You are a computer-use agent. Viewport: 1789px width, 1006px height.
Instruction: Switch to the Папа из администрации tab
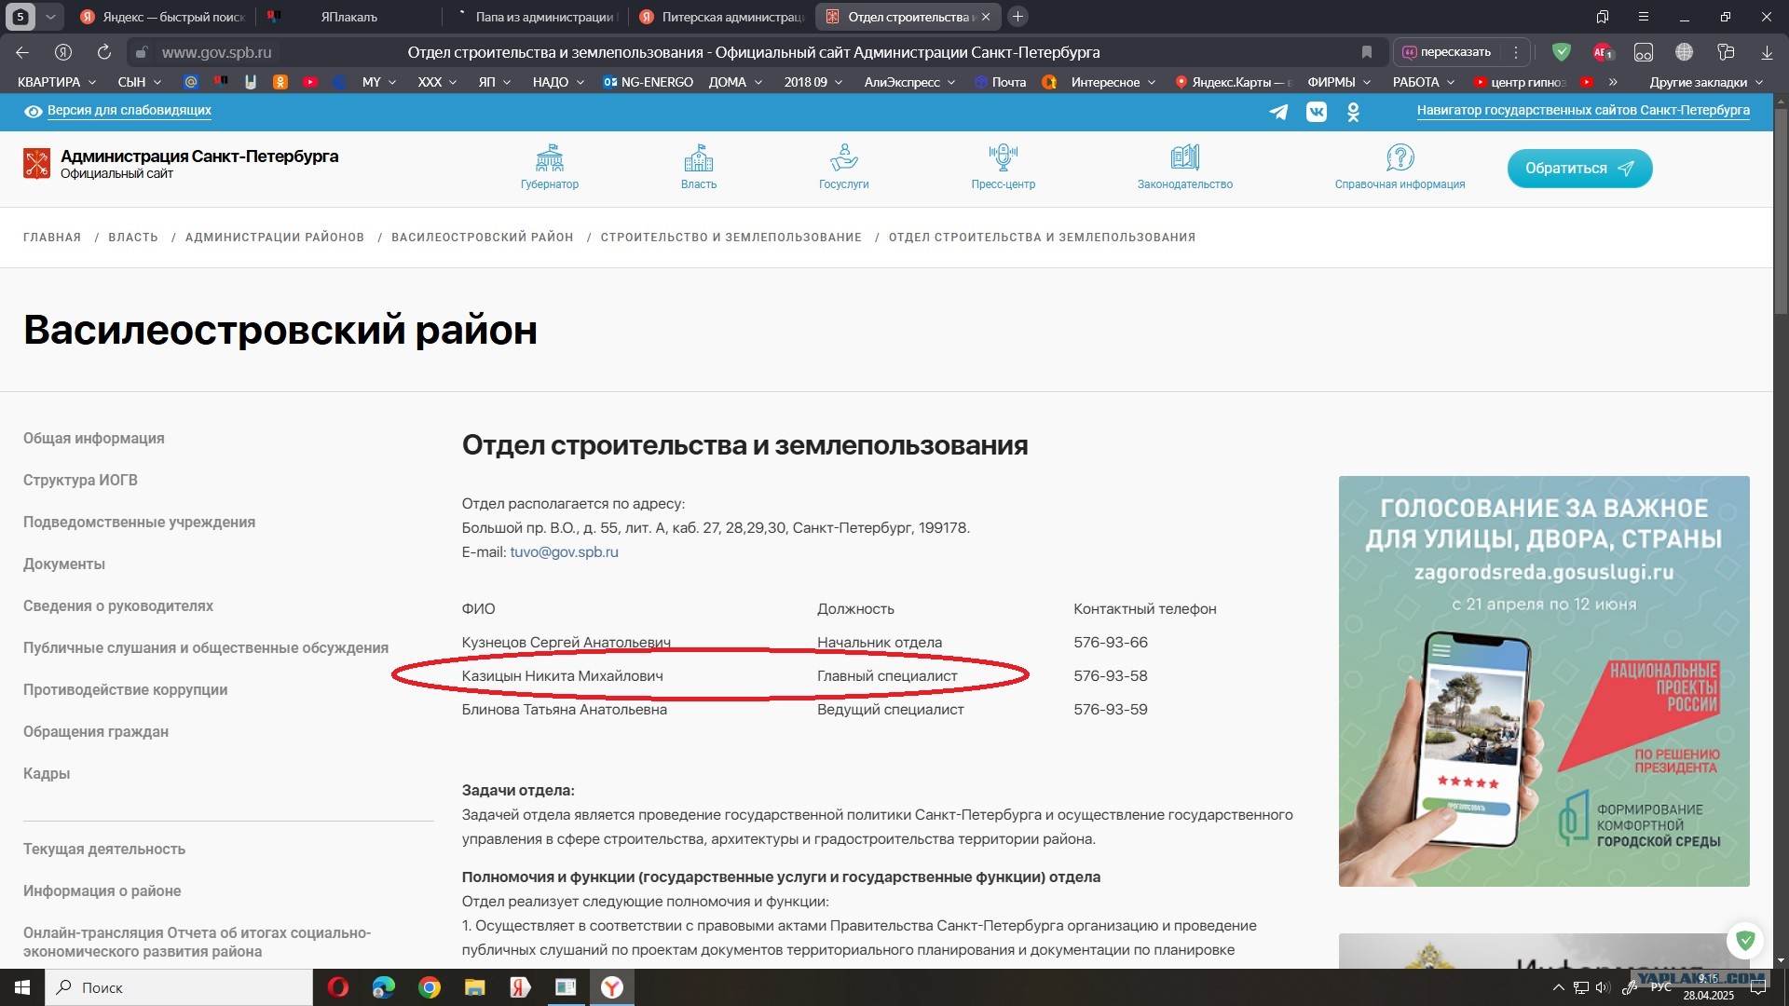[x=536, y=17]
